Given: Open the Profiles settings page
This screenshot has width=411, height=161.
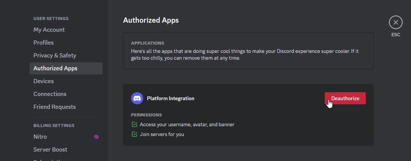Looking at the screenshot, I should tap(66, 43).
